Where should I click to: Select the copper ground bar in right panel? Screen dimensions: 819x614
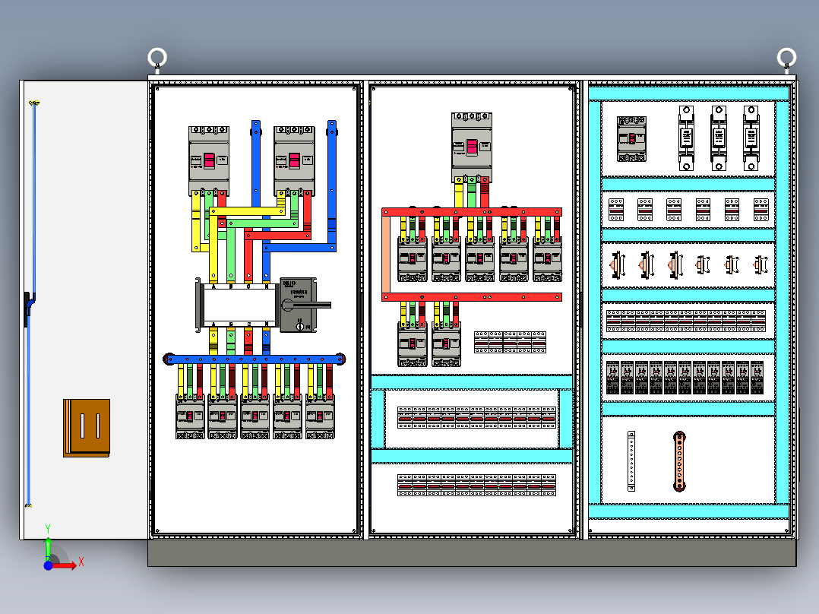679,461
